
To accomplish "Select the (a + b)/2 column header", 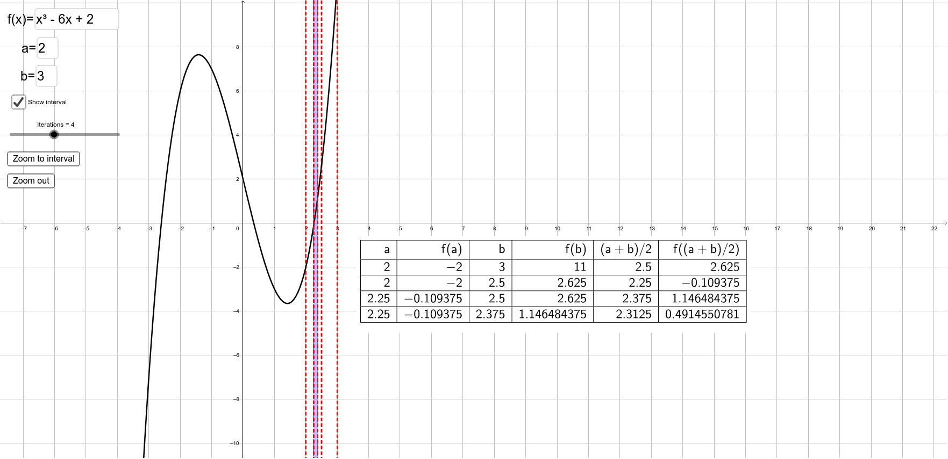I will [x=625, y=249].
